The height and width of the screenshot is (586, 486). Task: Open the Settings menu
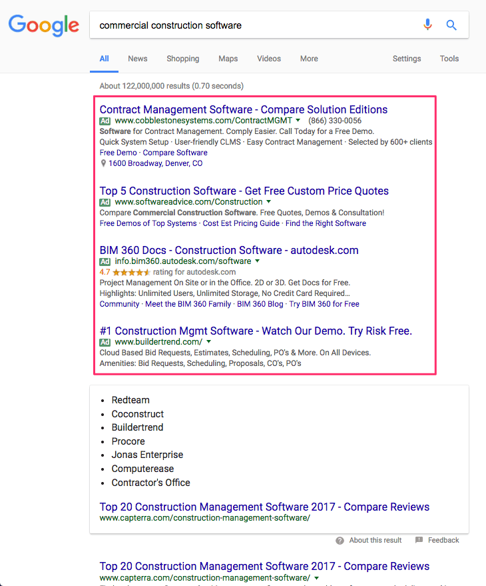tap(407, 59)
